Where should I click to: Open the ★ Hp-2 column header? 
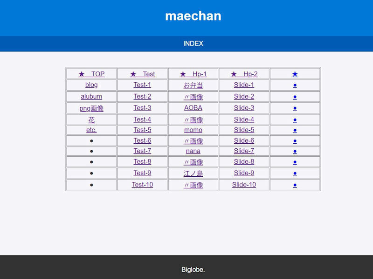point(244,73)
